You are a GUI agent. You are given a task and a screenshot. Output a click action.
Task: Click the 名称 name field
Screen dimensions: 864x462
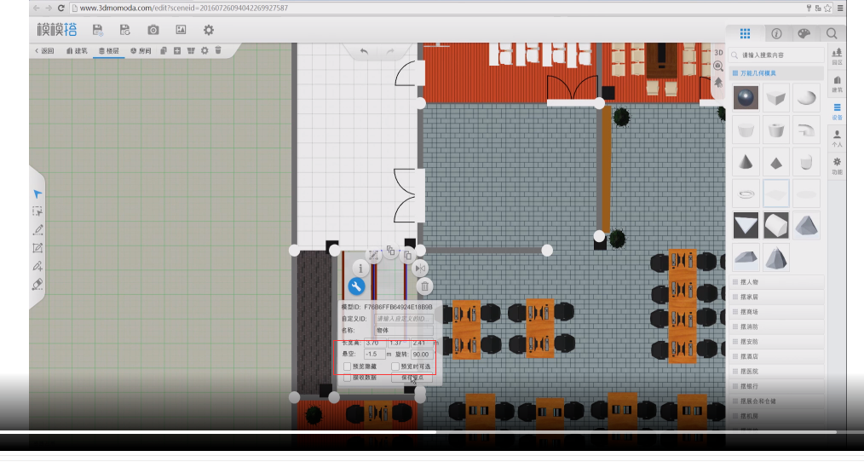click(404, 330)
